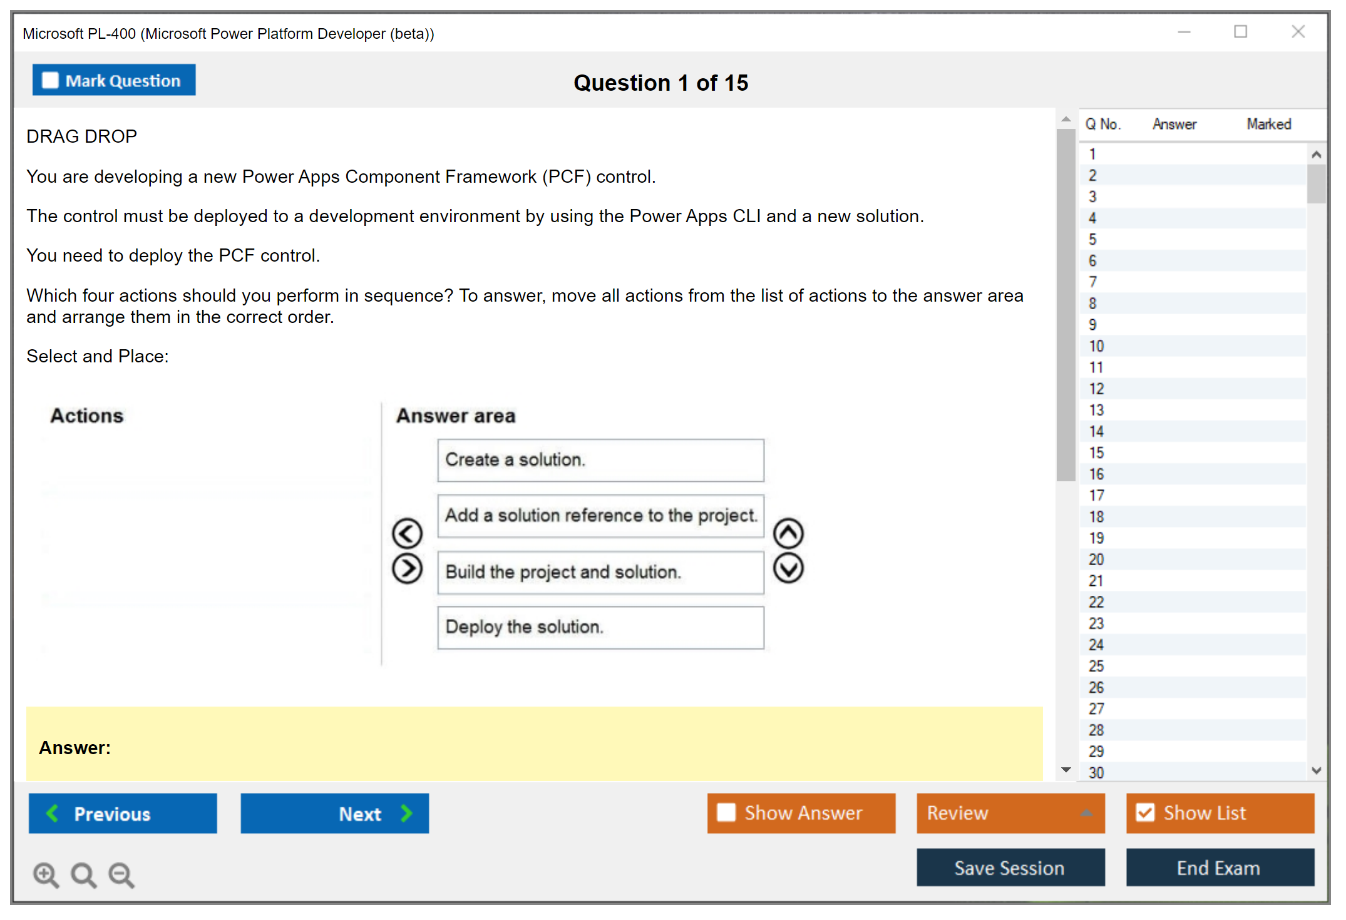Click question pane scroll-down triangle
This screenshot has height=920, width=1346.
pyautogui.click(x=1066, y=770)
